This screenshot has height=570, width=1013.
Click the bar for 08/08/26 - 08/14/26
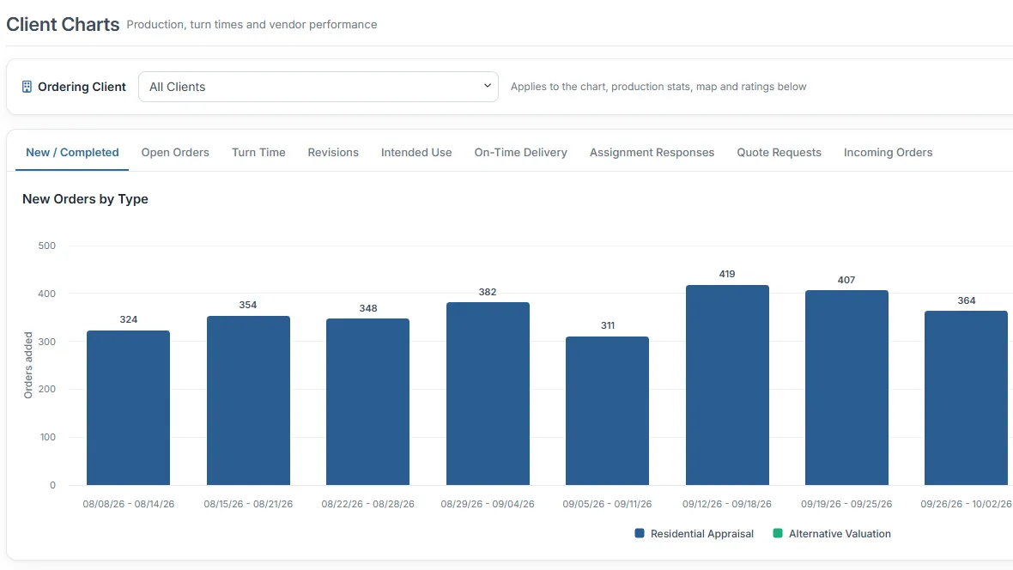coord(129,408)
